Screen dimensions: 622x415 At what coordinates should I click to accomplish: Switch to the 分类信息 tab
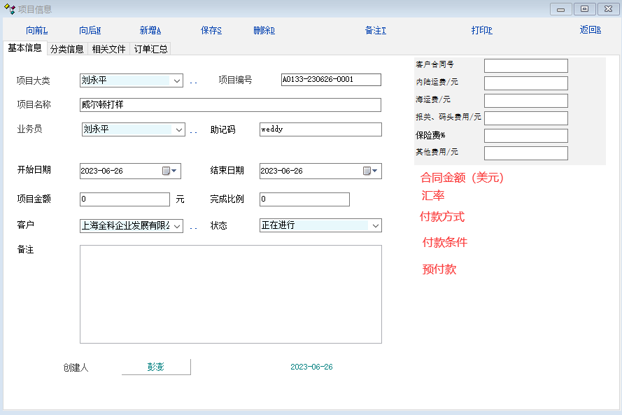click(x=67, y=49)
